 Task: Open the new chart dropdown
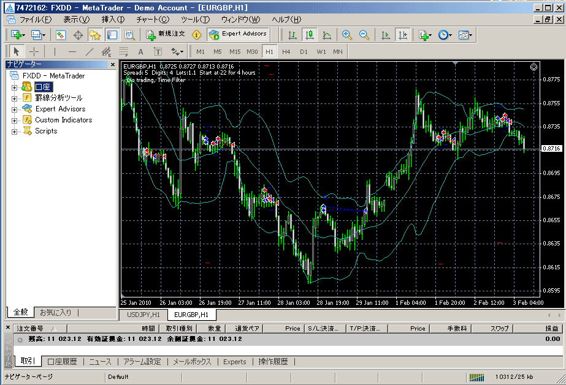(x=18, y=35)
